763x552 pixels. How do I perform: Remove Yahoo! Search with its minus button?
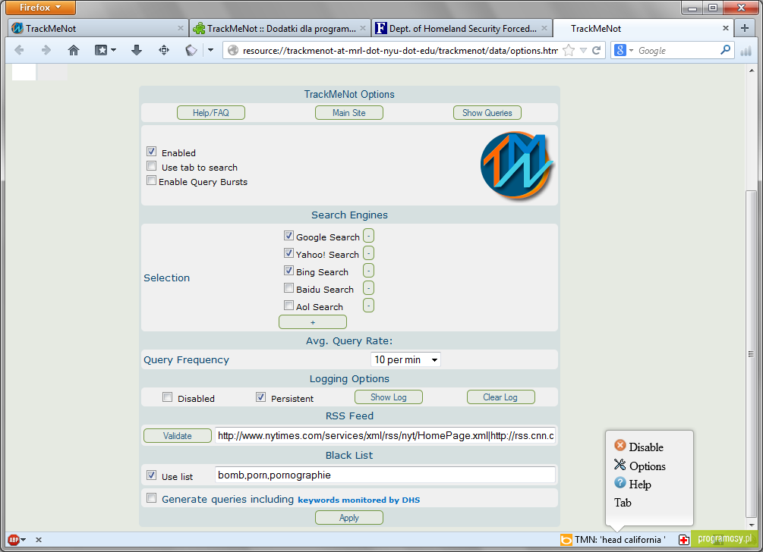click(368, 254)
